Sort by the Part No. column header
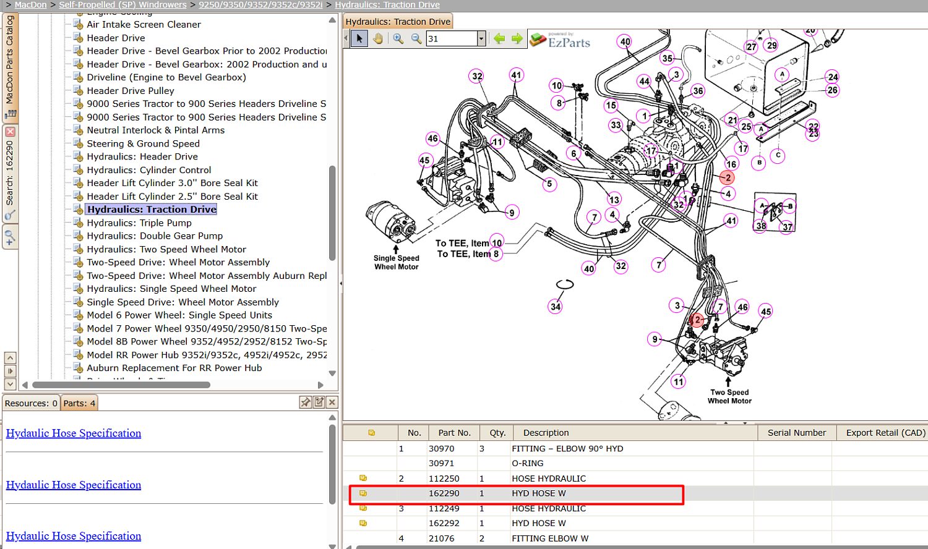Image resolution: width=928 pixels, height=549 pixels. [x=455, y=433]
